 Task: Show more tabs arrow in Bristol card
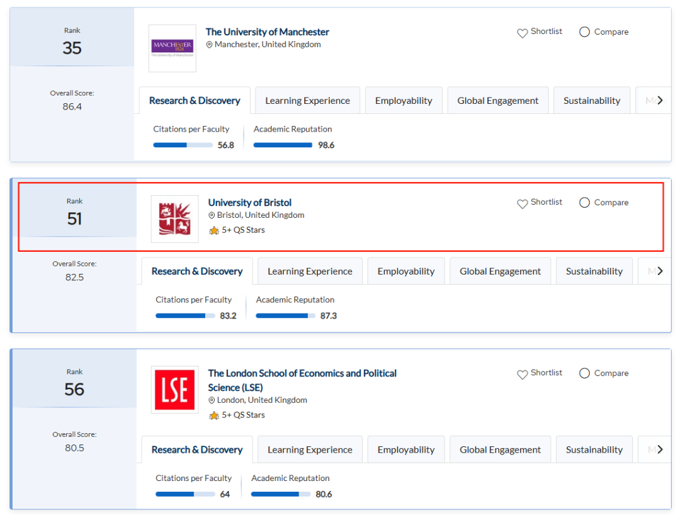tap(660, 271)
